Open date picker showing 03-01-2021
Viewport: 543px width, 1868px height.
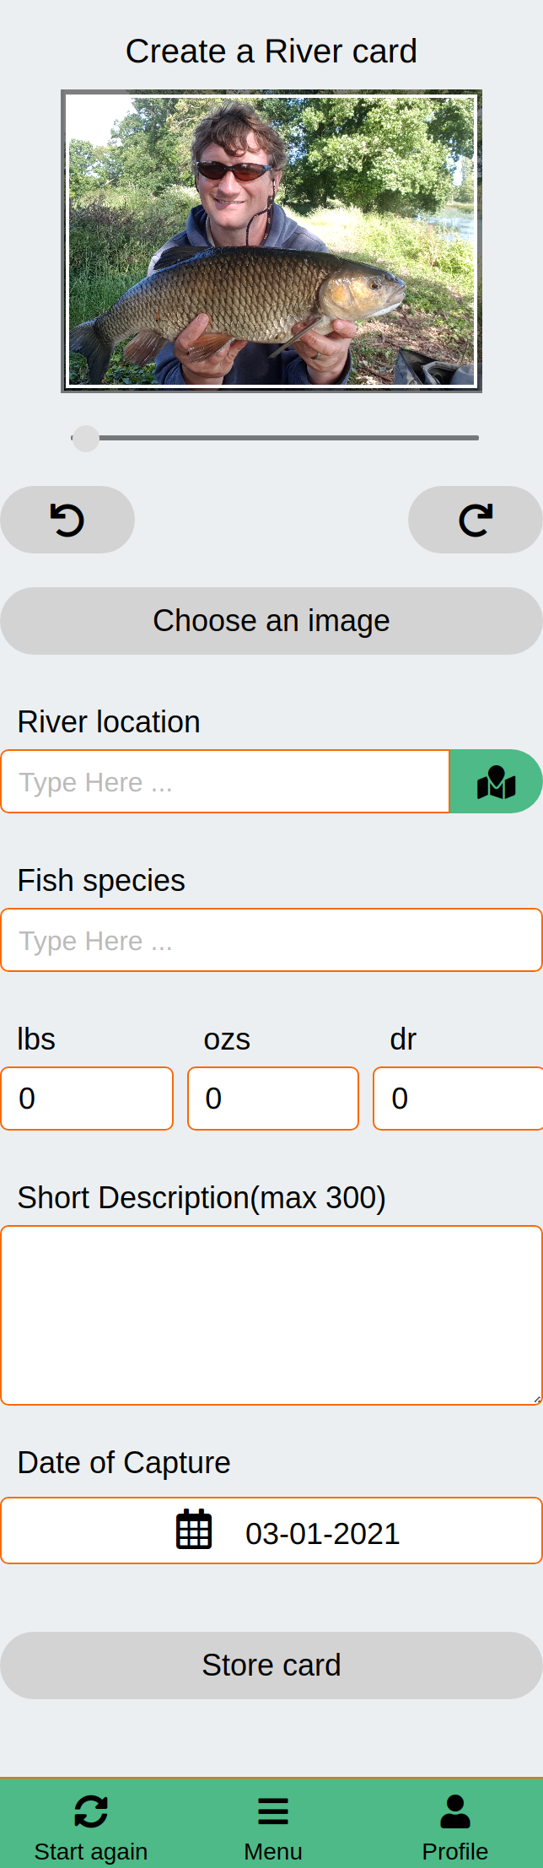(322, 1532)
